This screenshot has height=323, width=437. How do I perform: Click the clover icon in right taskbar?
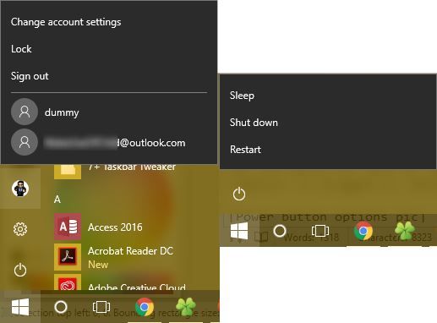coord(405,231)
